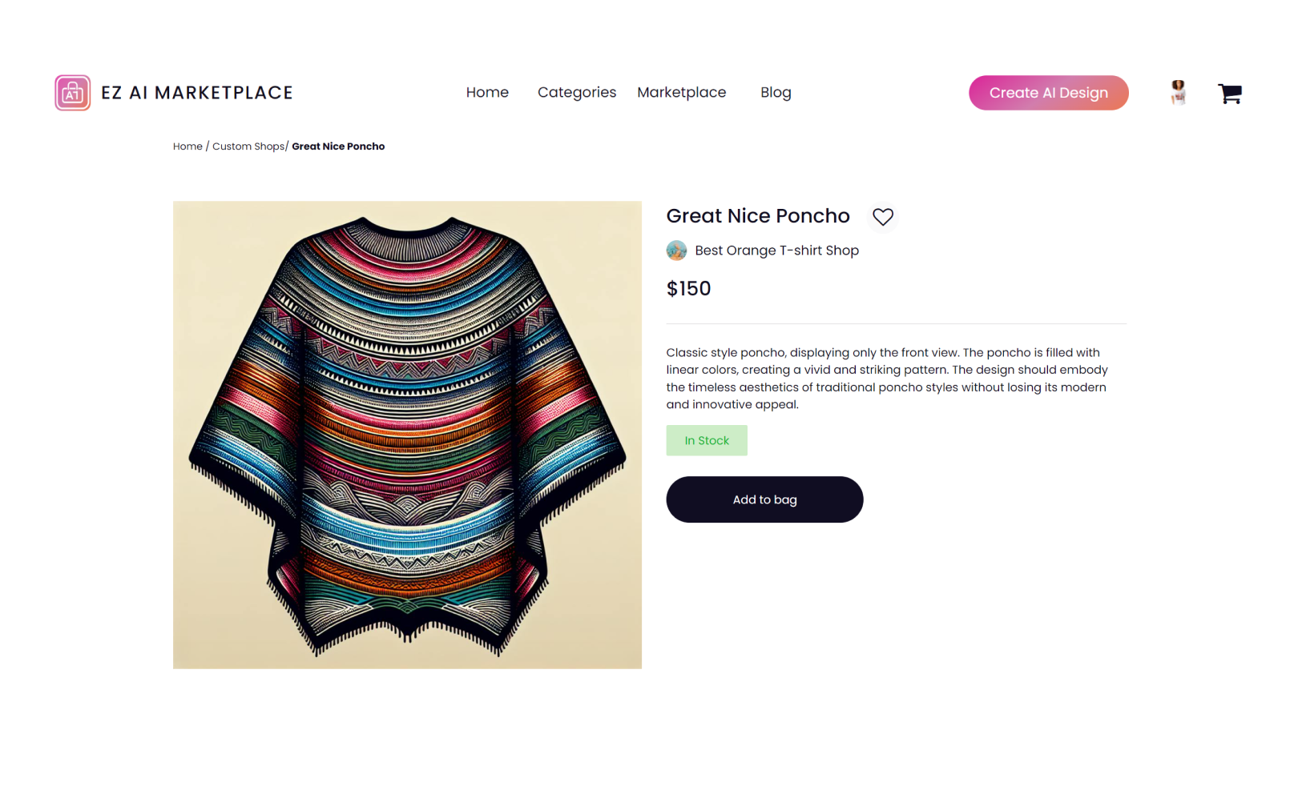Go to the Home navigation item
The width and height of the screenshot is (1298, 810).
(487, 93)
